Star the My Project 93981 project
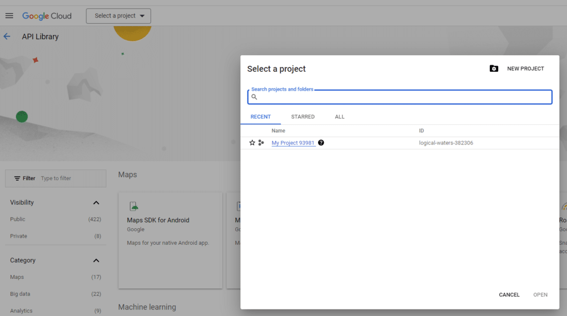Viewport: 567px width, 316px height. click(252, 143)
